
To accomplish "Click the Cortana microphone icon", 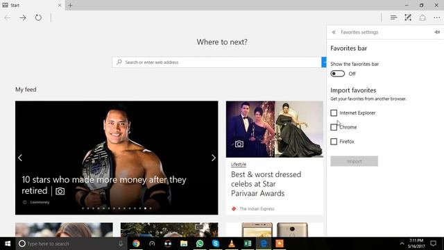I will click(x=121, y=244).
